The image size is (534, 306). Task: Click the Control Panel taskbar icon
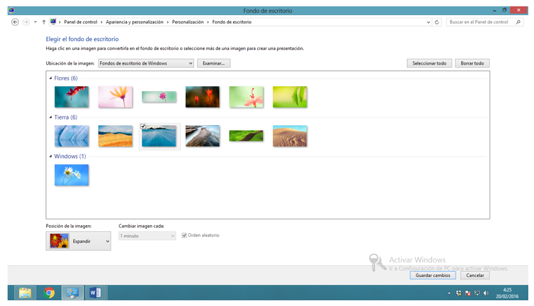pyautogui.click(x=73, y=293)
